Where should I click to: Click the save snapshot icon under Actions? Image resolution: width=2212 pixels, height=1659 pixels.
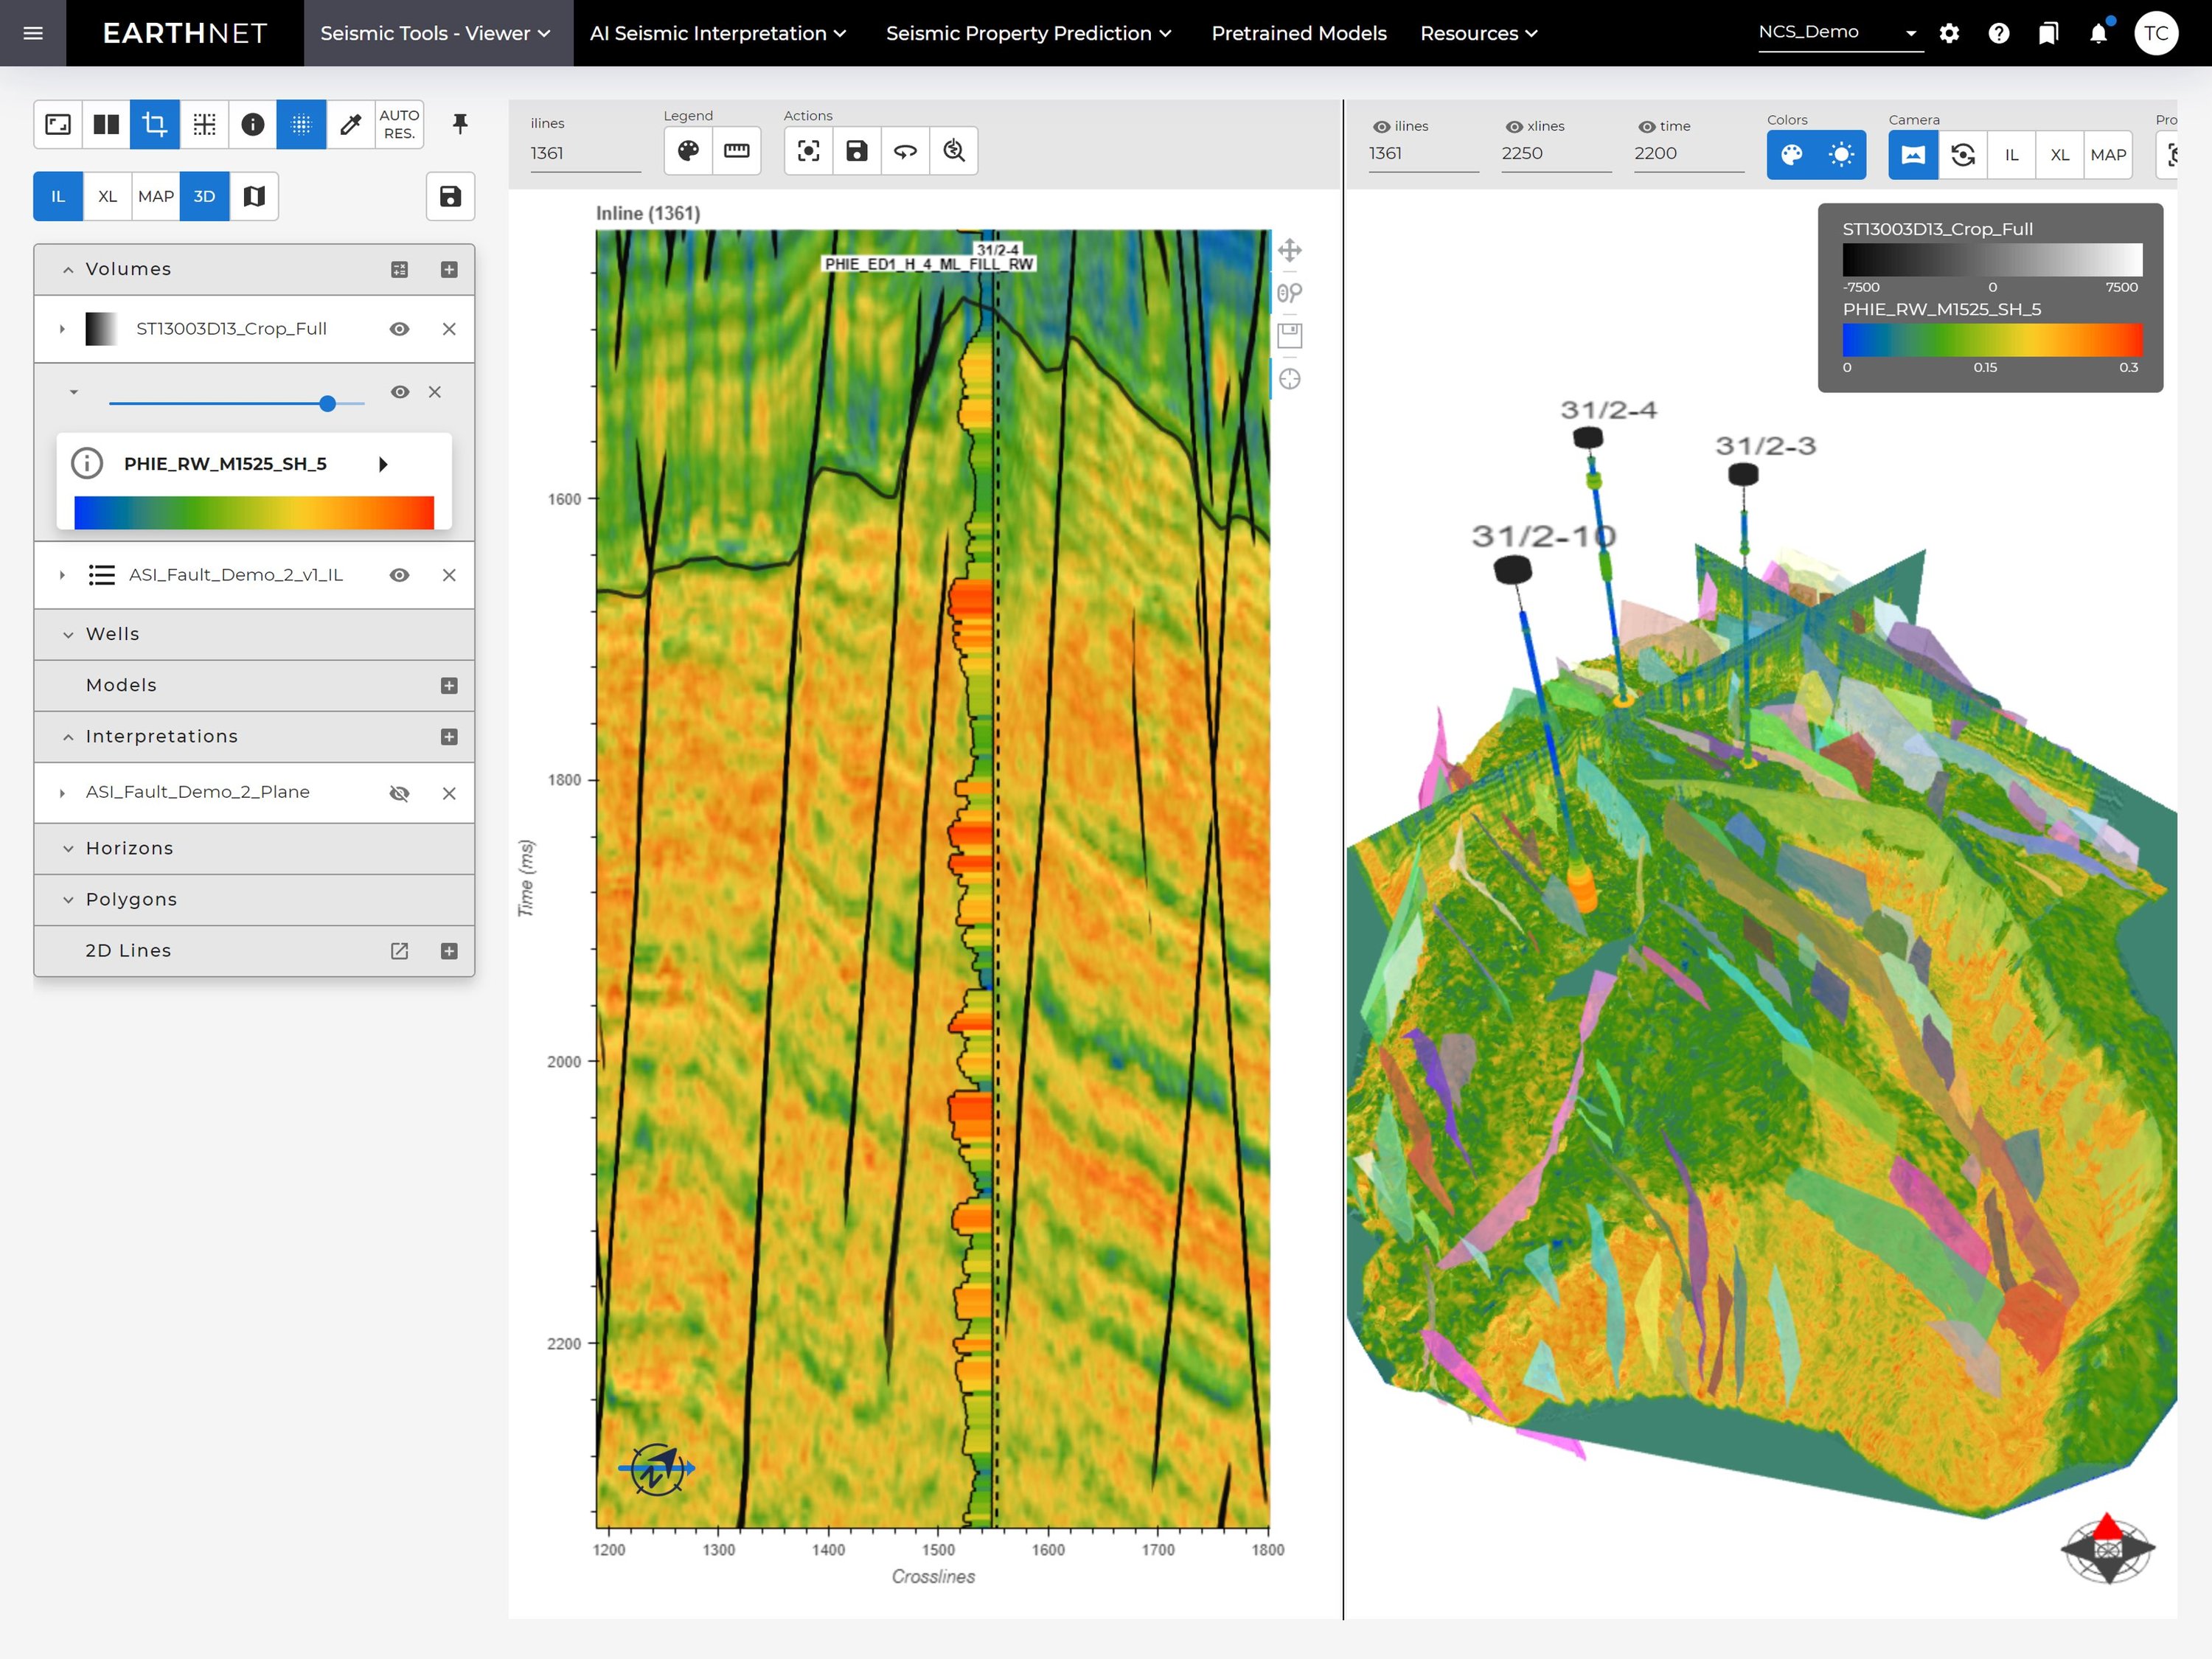(x=857, y=151)
